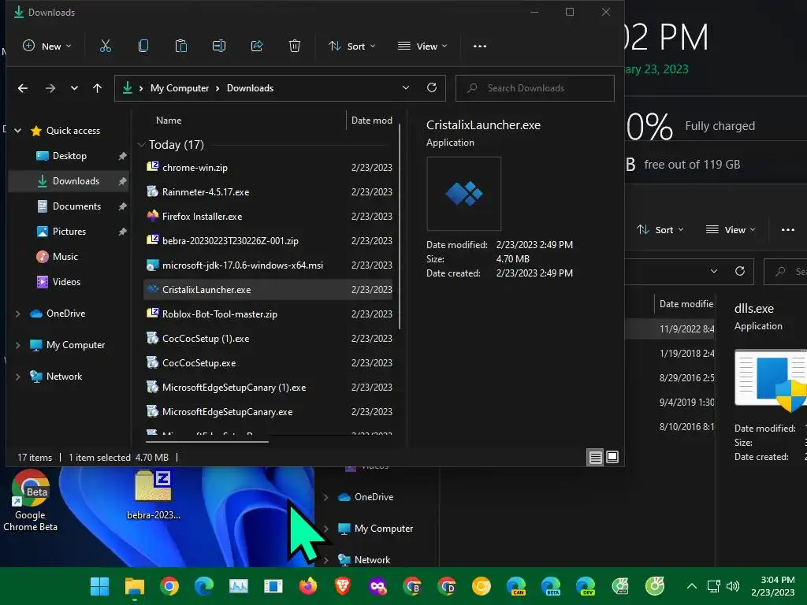Click the Share icon in Downloads toolbar
Image resolution: width=807 pixels, height=605 pixels.
257,46
